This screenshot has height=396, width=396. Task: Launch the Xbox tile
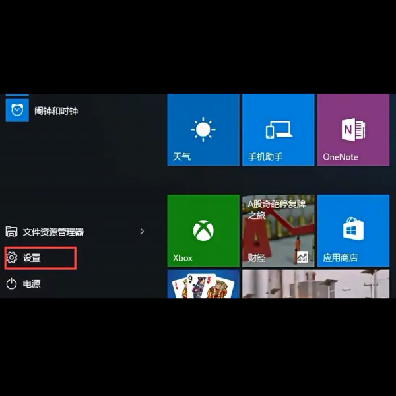(x=203, y=230)
